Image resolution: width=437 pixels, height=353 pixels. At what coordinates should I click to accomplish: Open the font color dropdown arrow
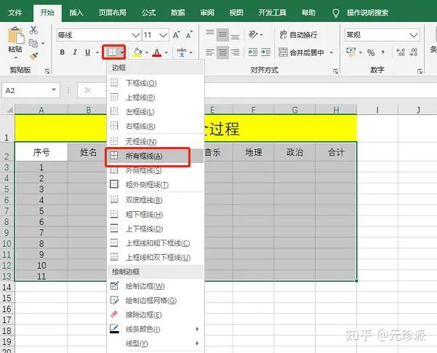[166, 52]
